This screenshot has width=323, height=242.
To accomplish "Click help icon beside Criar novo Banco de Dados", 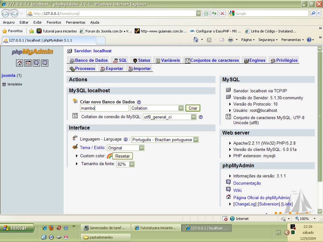I will point(139,102).
